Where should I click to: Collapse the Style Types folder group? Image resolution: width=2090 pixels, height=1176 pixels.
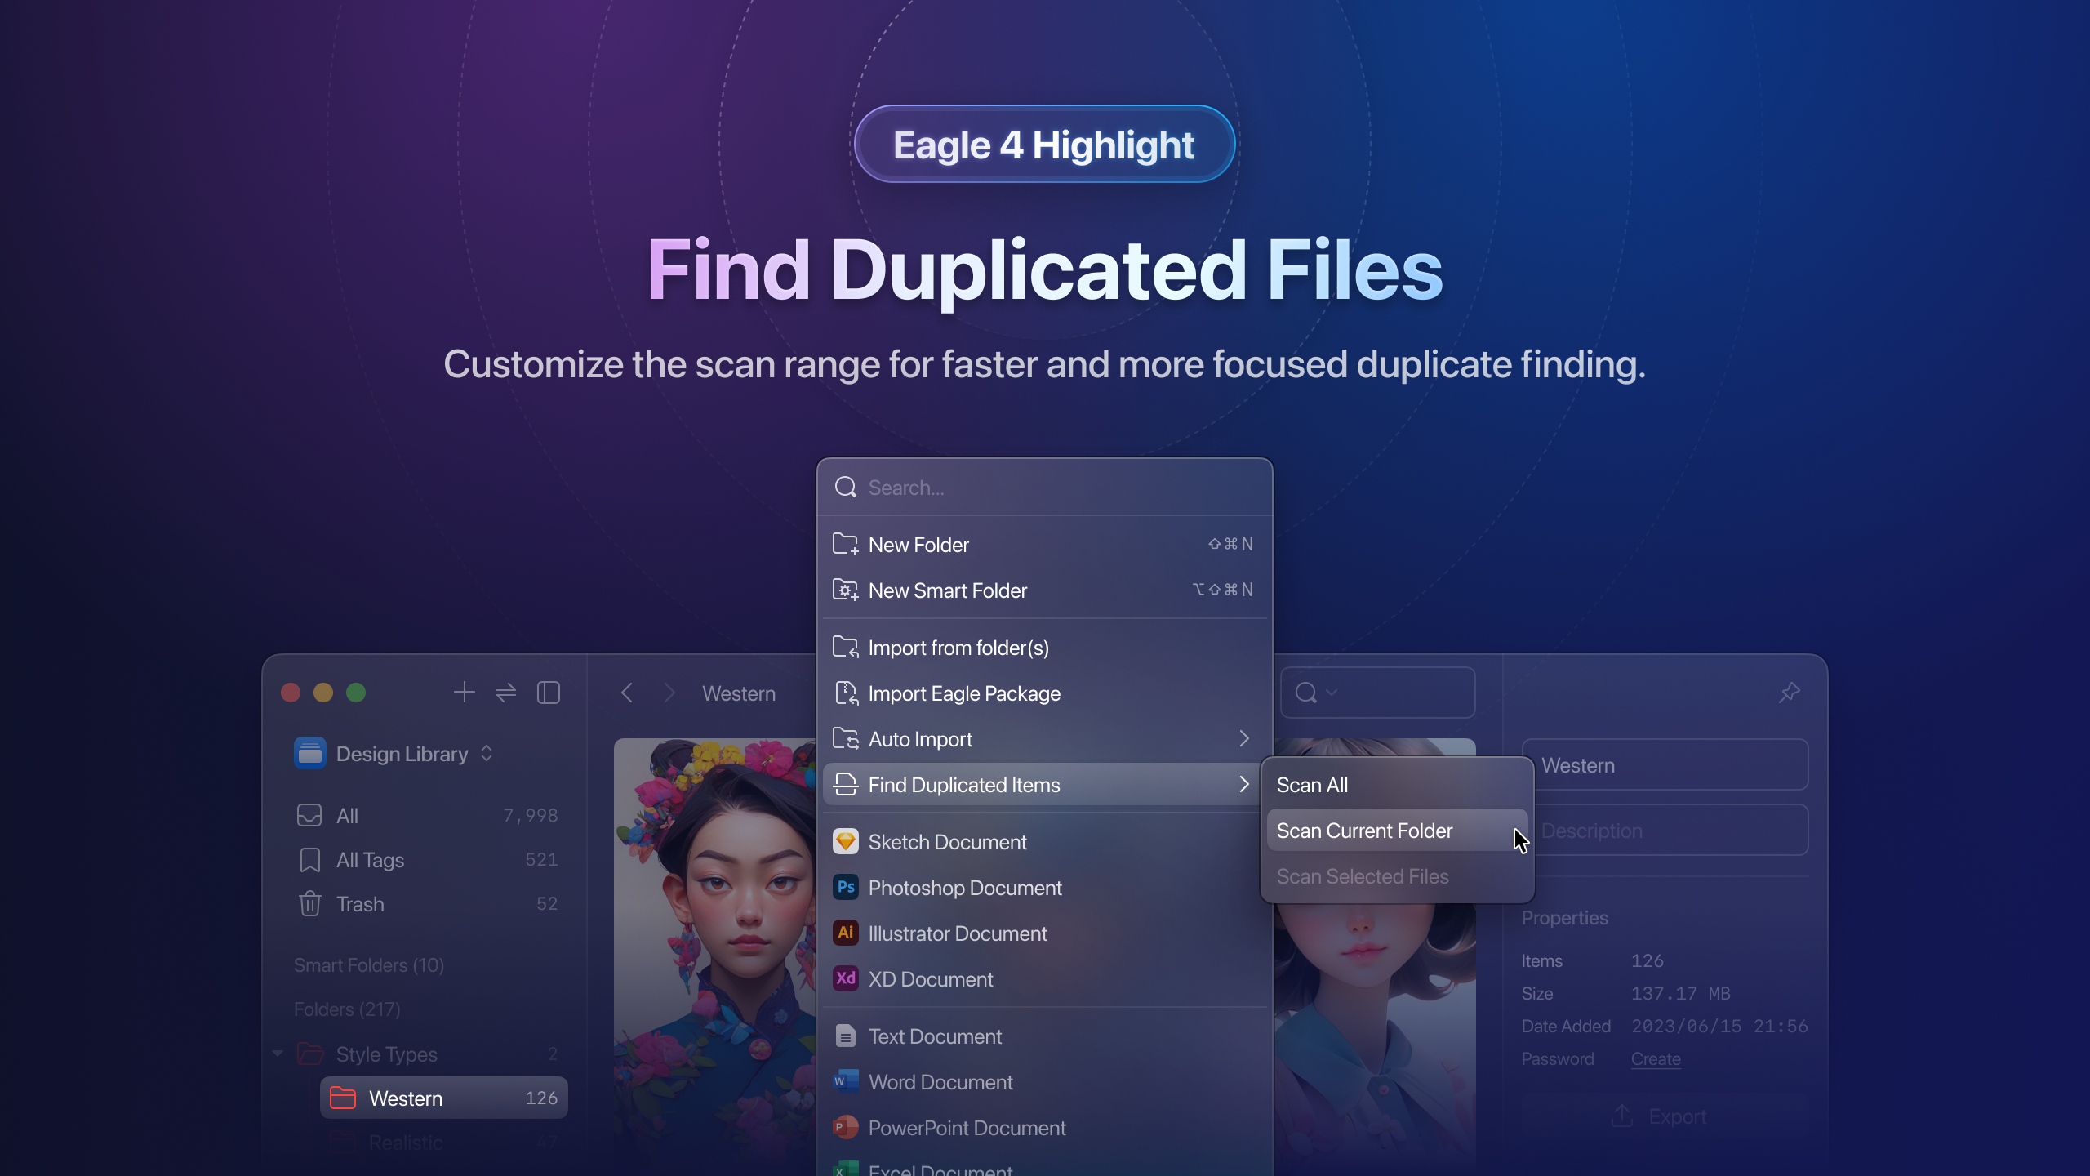[278, 1053]
